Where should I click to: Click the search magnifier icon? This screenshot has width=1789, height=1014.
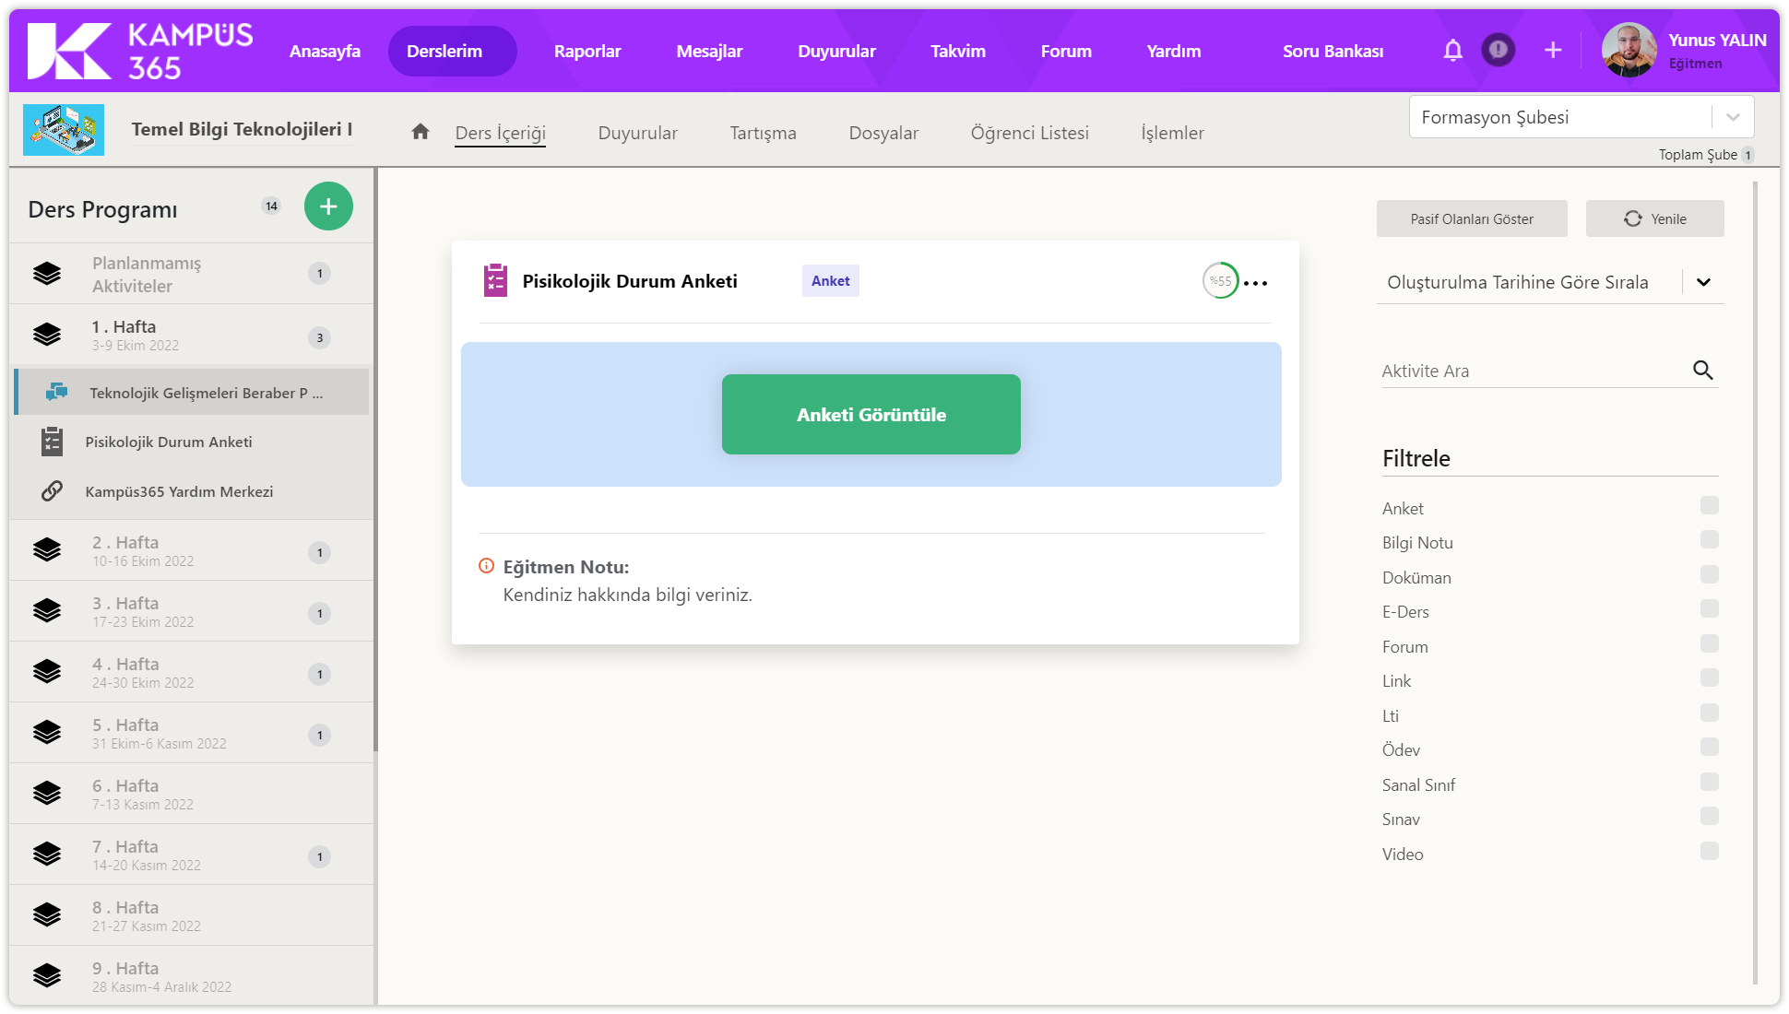[x=1702, y=371]
